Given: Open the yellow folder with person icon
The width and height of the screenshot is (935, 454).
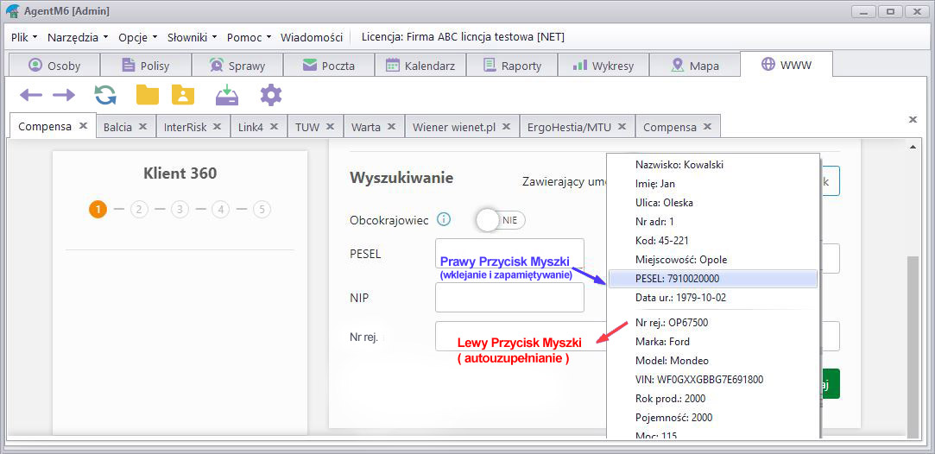Looking at the screenshot, I should (183, 95).
